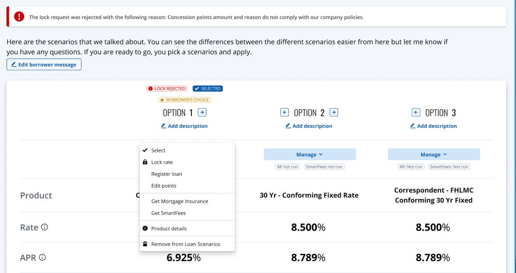The image size is (516, 273).
Task: Click Add description under Option 3
Action: pos(433,126)
